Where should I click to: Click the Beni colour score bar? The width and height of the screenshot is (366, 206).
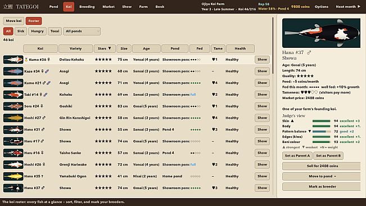pyautogui.click(x=322, y=142)
